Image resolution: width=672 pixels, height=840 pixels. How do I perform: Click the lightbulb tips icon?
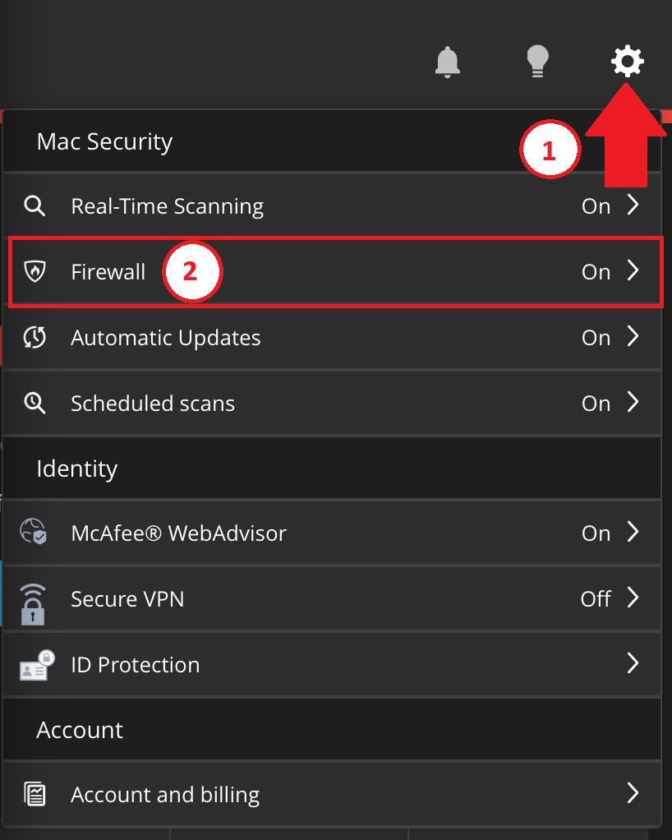click(x=537, y=61)
